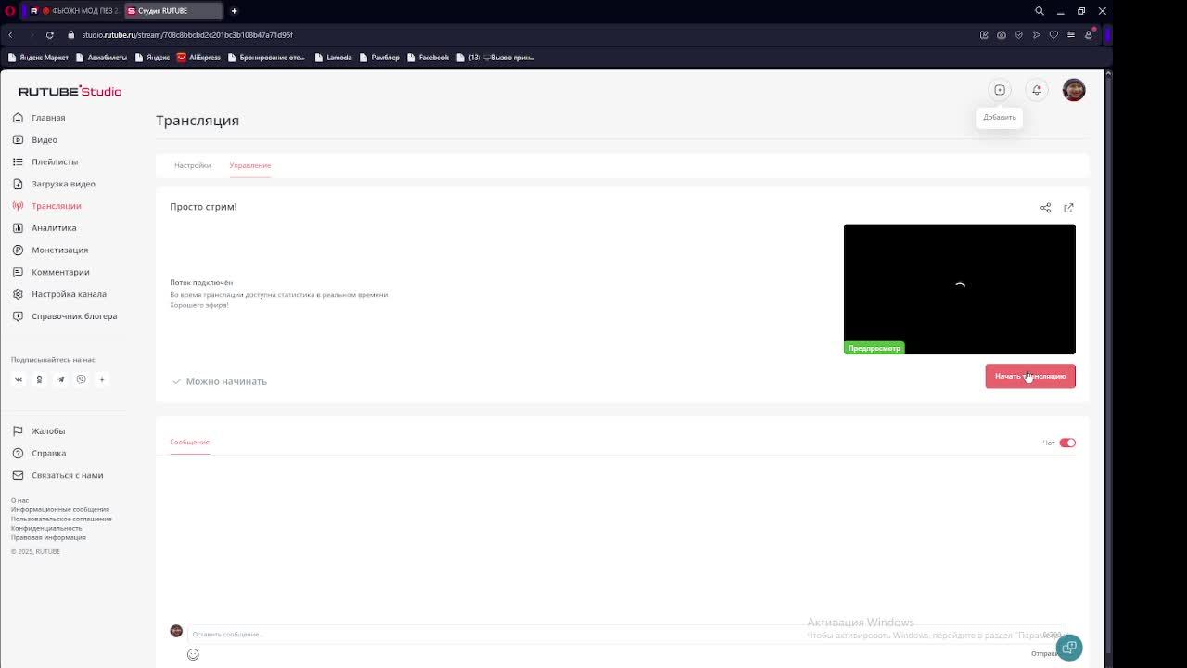1187x668 pixels.
Task: Open RUTUBE VK social icon
Action: pyautogui.click(x=18, y=379)
